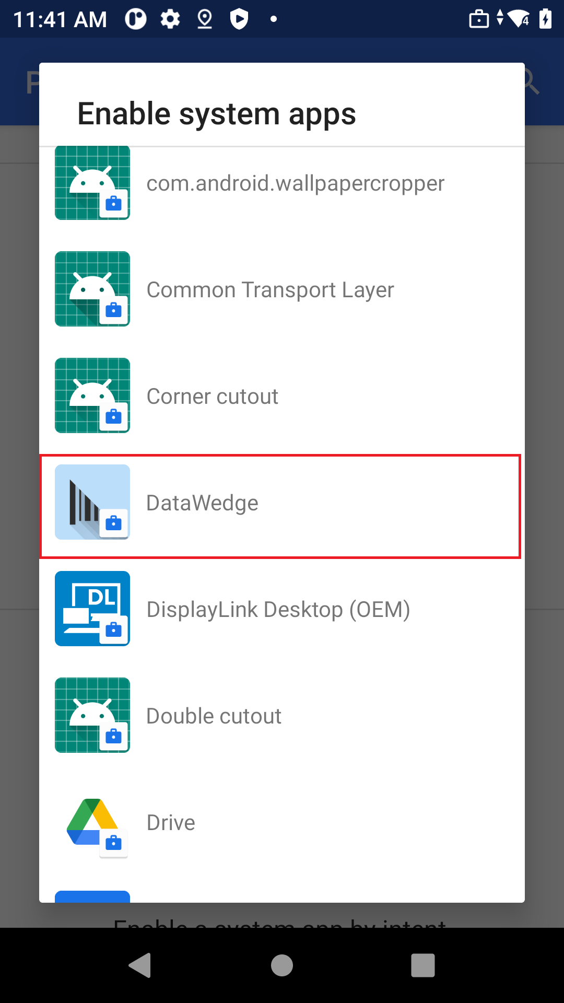Viewport: 564px width, 1003px height.
Task: Tap the DisplayLink Desktop DL icon
Action: pos(92,609)
